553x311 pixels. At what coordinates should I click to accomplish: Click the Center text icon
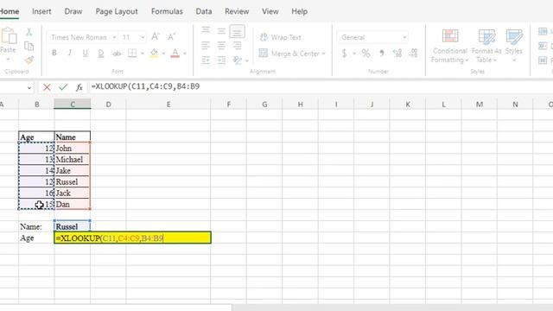coord(221,46)
